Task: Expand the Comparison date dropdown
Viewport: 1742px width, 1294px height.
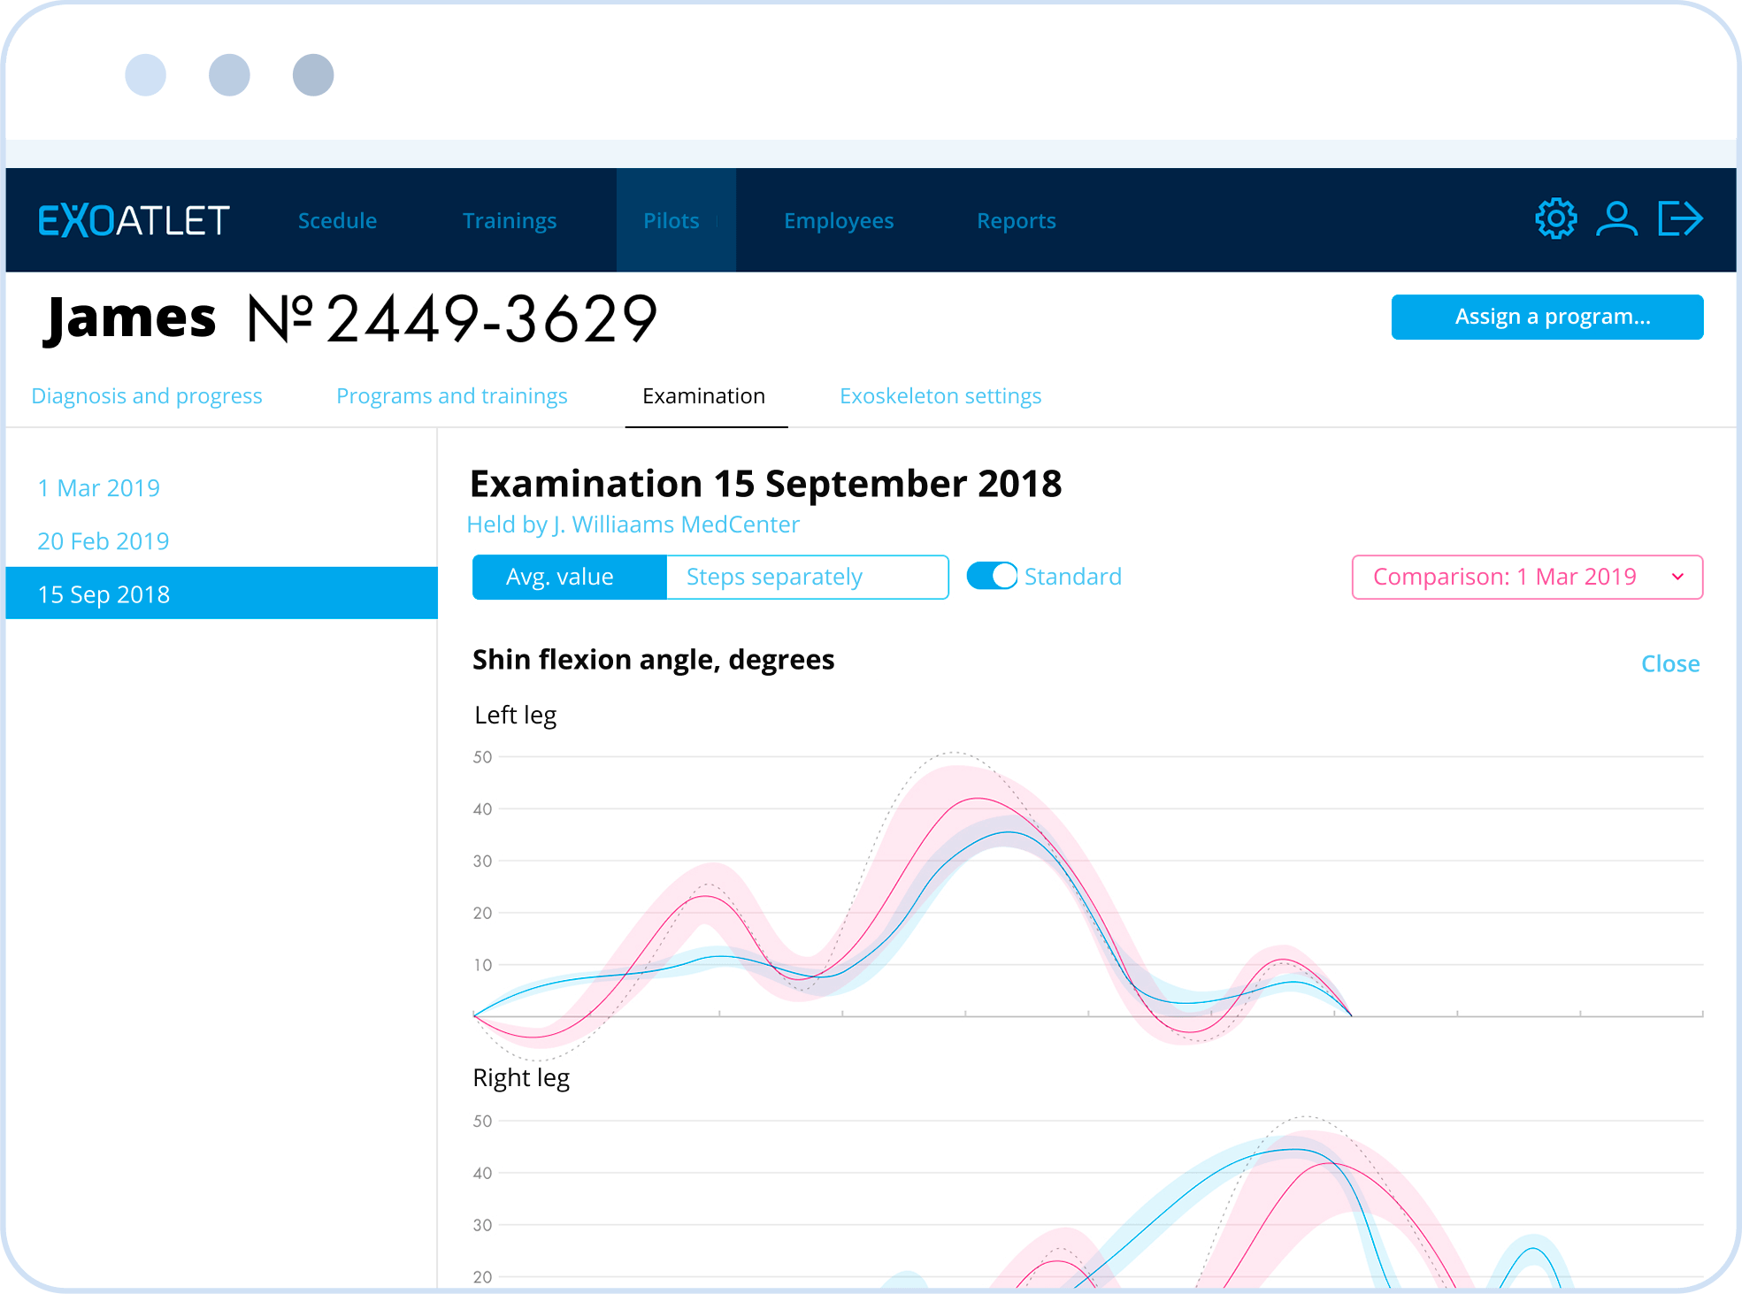Action: pyautogui.click(x=1676, y=577)
